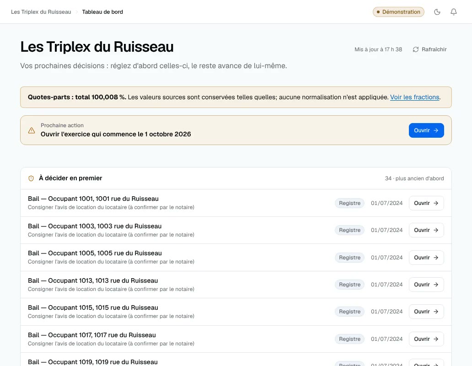Image resolution: width=472 pixels, height=366 pixels.
Task: Open the Bail for Occupant 1015
Action: coord(426,312)
